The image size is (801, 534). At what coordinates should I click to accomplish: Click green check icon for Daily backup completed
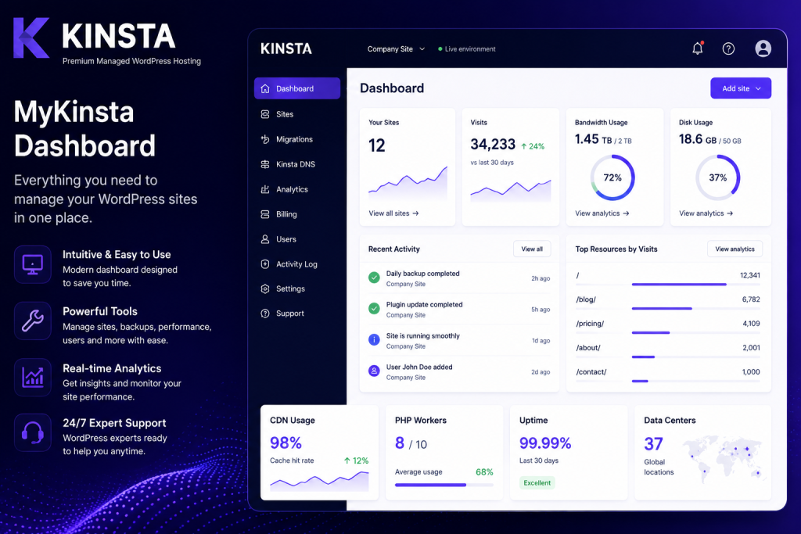[374, 278]
